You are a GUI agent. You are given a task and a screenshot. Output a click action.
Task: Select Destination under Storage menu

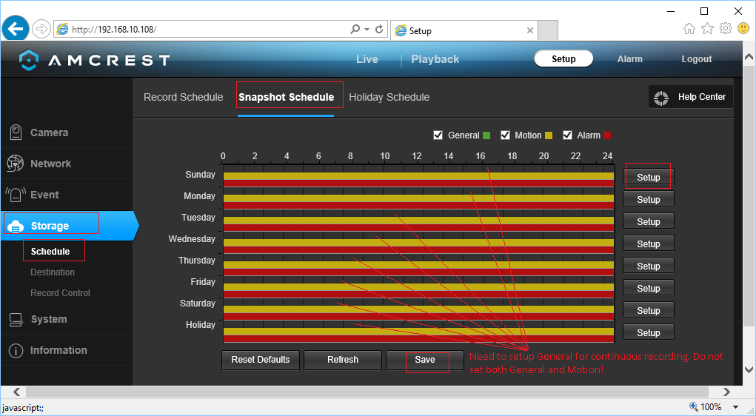pyautogui.click(x=53, y=272)
